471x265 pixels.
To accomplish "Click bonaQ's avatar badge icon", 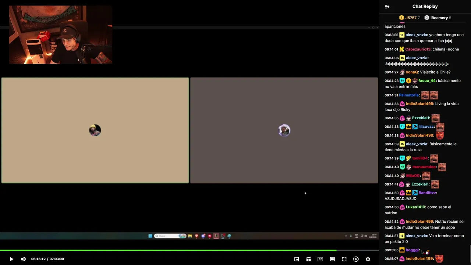I will click(402, 72).
